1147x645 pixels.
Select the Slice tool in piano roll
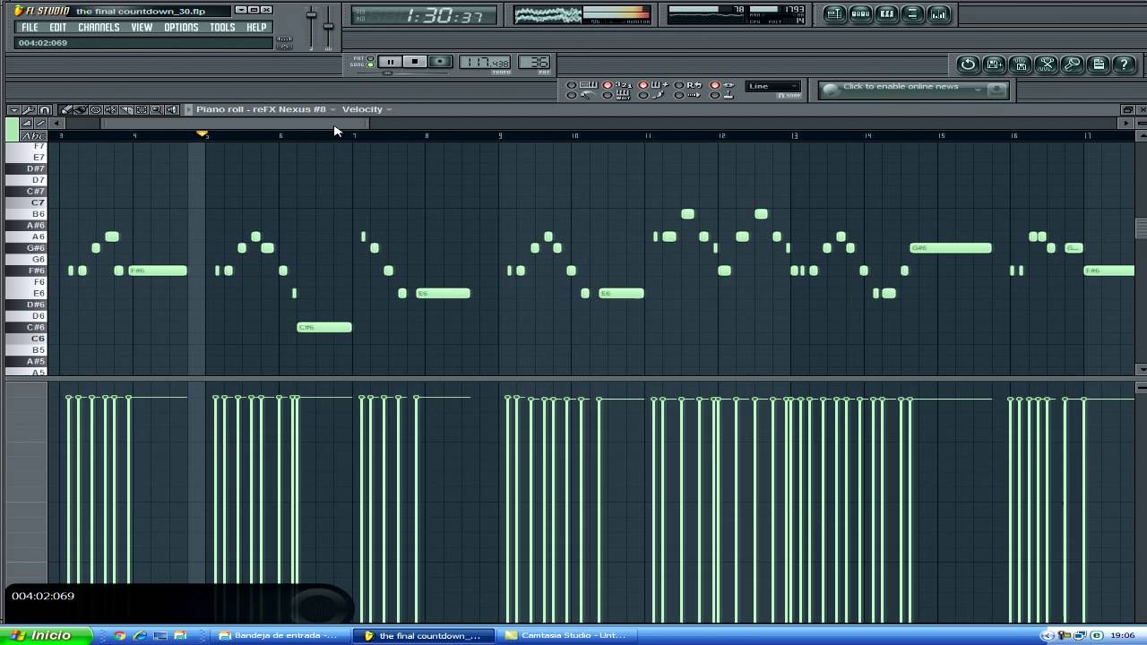126,110
